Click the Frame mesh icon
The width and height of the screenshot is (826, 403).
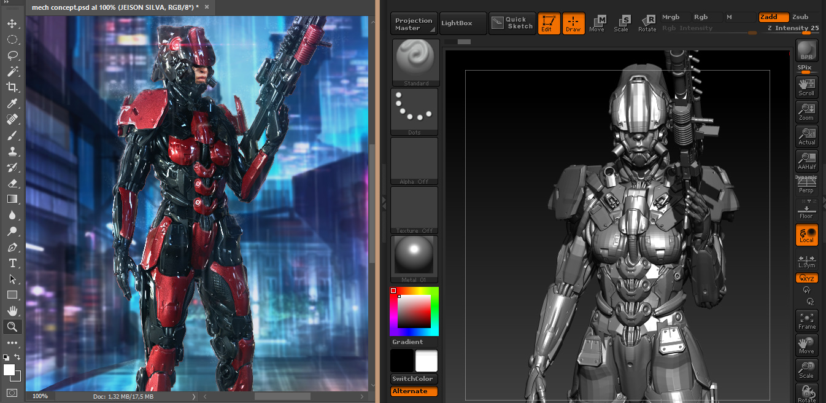pos(806,321)
